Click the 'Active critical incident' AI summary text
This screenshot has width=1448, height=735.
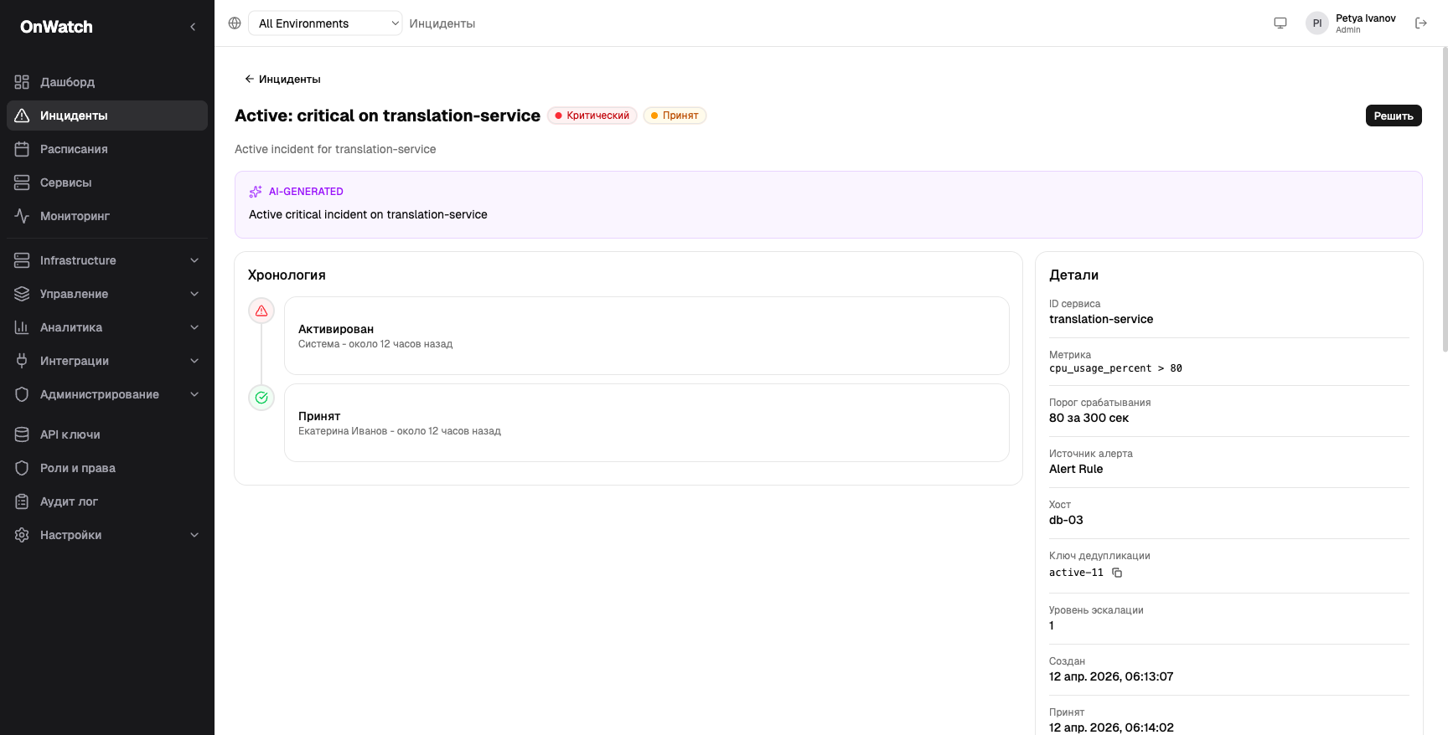click(368, 214)
